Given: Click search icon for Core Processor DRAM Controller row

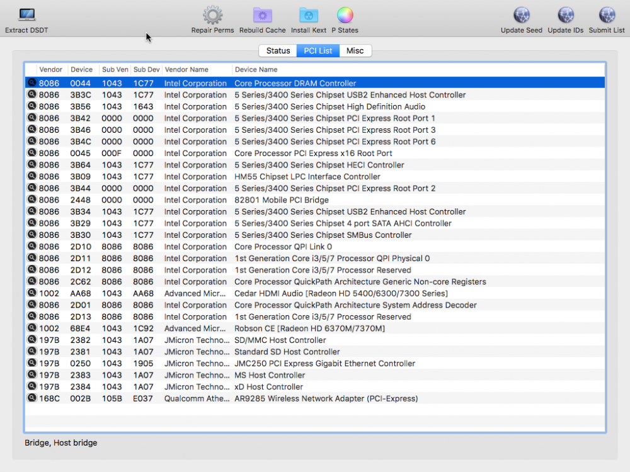Looking at the screenshot, I should [x=31, y=82].
